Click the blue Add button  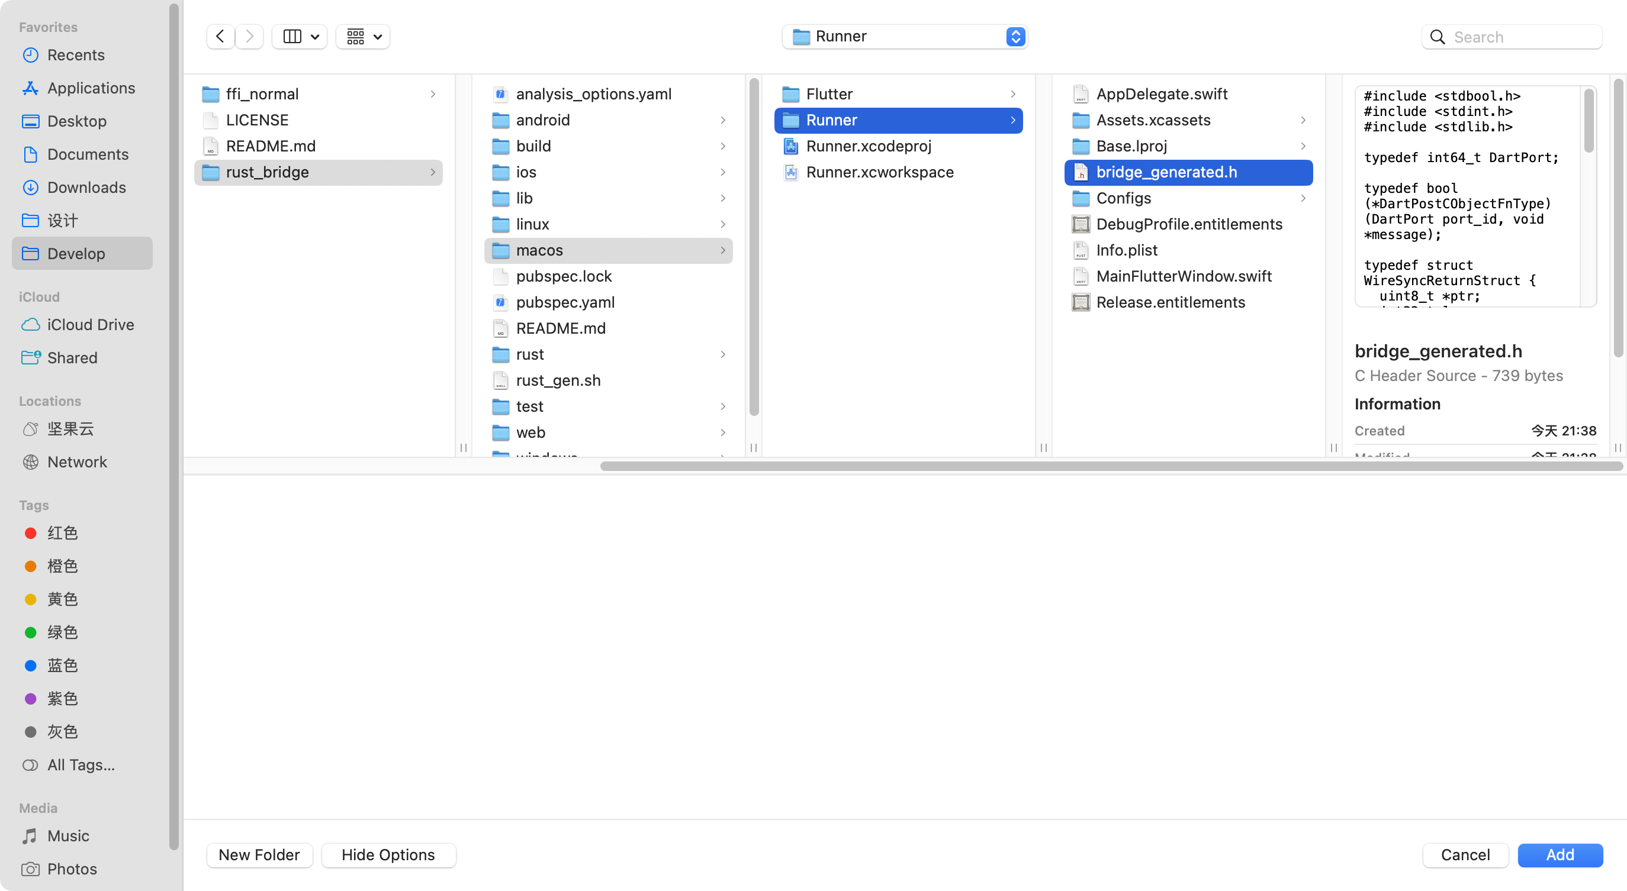1560,855
